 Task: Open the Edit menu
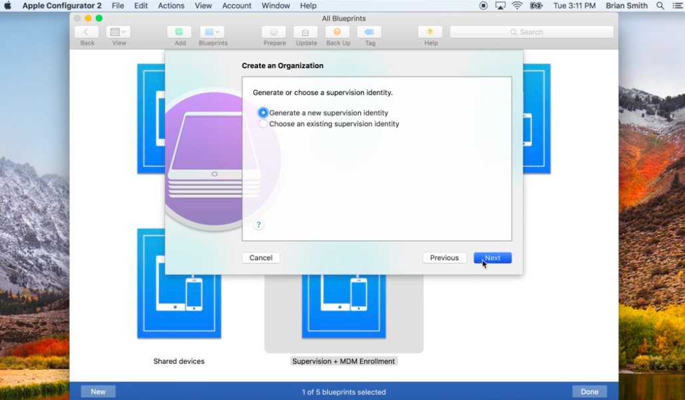(x=140, y=6)
